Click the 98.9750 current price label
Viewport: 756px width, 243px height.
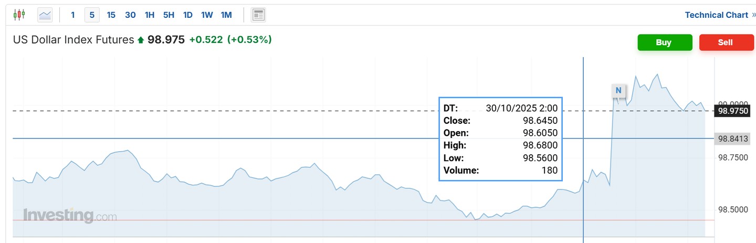(x=733, y=111)
